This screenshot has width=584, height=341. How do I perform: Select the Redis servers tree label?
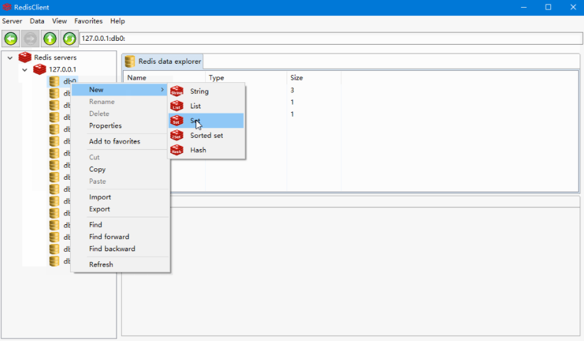click(55, 58)
